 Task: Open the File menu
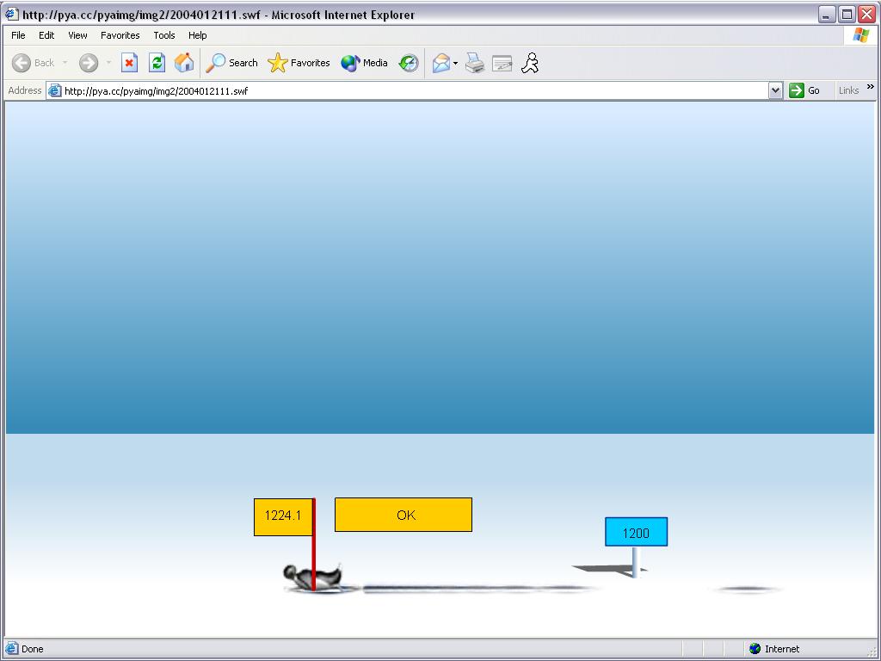tap(18, 35)
